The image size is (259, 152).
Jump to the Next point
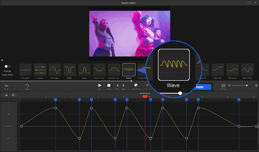pos(124,86)
